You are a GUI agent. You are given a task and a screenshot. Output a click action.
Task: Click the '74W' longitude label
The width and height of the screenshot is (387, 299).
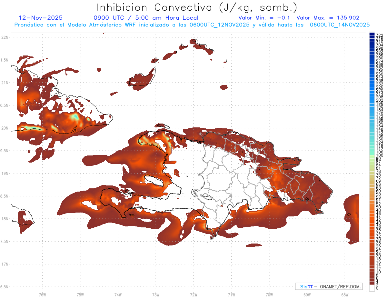coord(118,294)
